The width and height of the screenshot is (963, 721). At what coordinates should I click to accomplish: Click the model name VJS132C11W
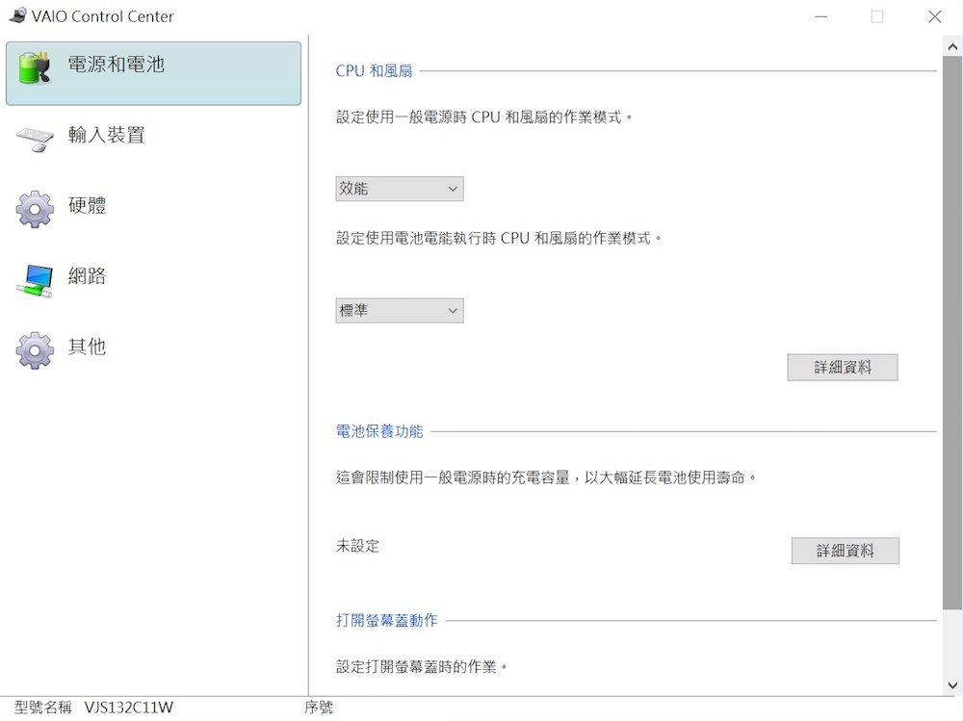[x=129, y=708]
